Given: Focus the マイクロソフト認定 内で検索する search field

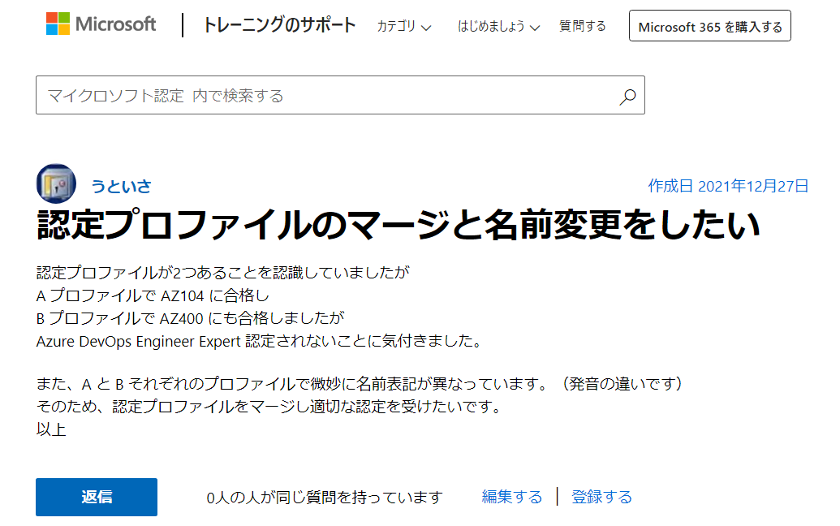Looking at the screenshot, I should [325, 96].
